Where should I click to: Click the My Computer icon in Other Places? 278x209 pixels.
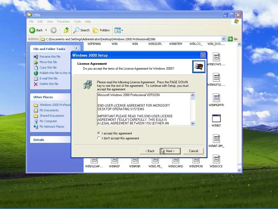(36, 121)
